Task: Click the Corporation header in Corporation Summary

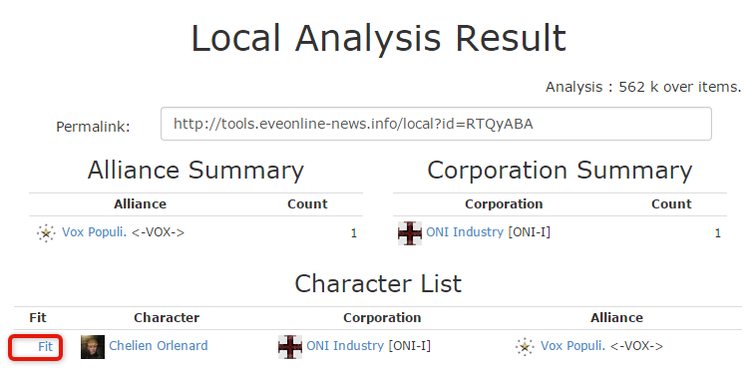Action: pyautogui.click(x=504, y=204)
